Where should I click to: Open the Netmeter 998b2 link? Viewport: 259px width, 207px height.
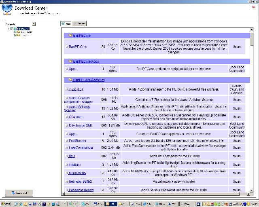(x=80, y=182)
